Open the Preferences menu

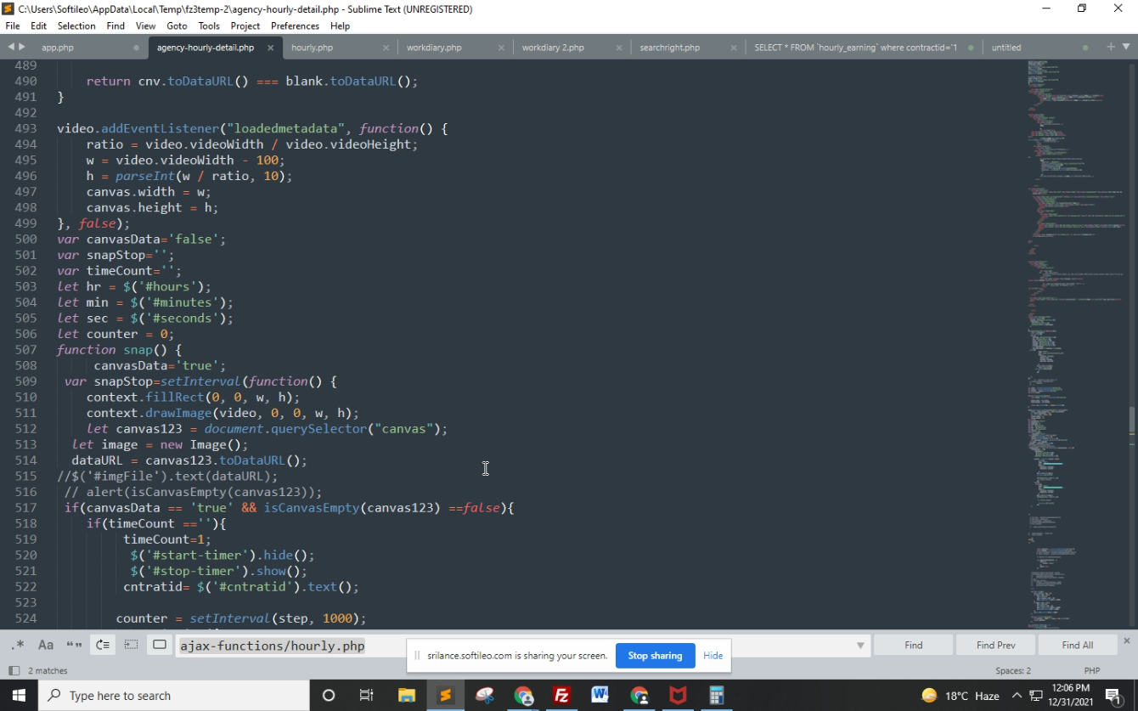click(x=295, y=26)
